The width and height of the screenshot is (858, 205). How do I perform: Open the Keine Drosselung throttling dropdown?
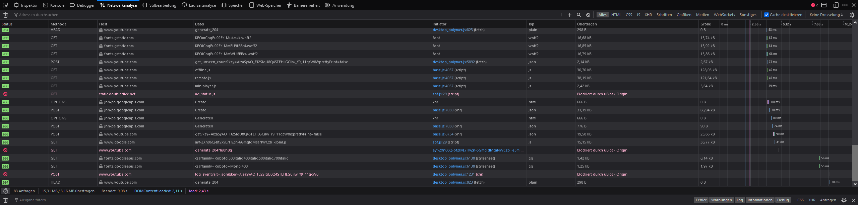tap(826, 15)
